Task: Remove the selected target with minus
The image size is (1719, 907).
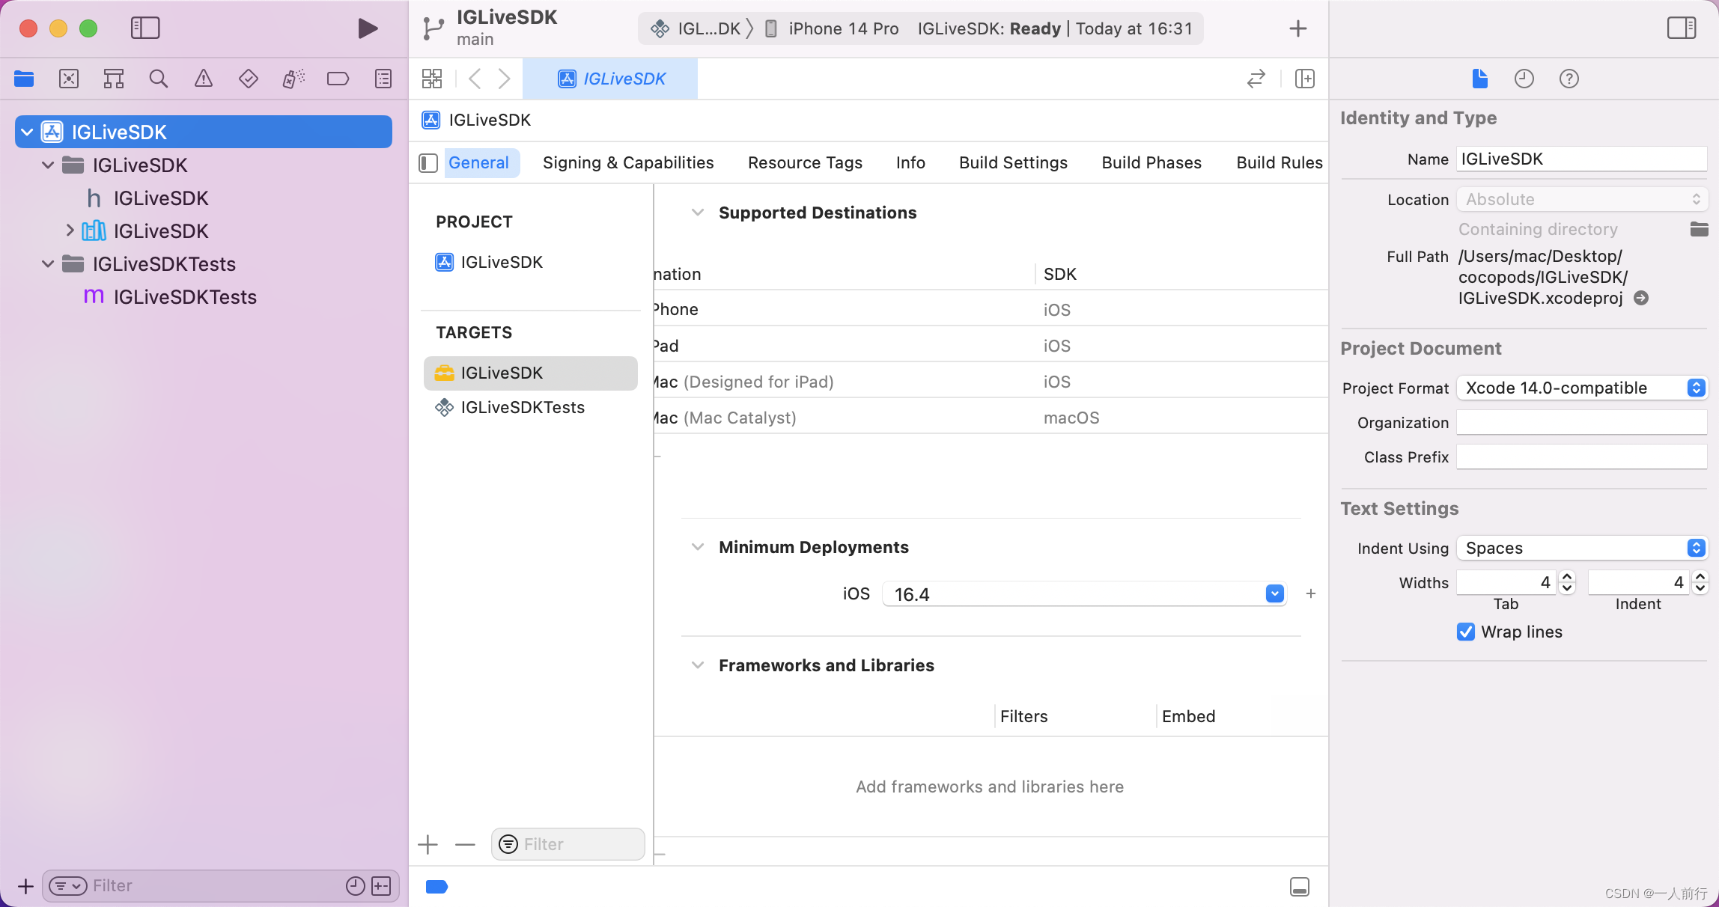Action: point(465,845)
